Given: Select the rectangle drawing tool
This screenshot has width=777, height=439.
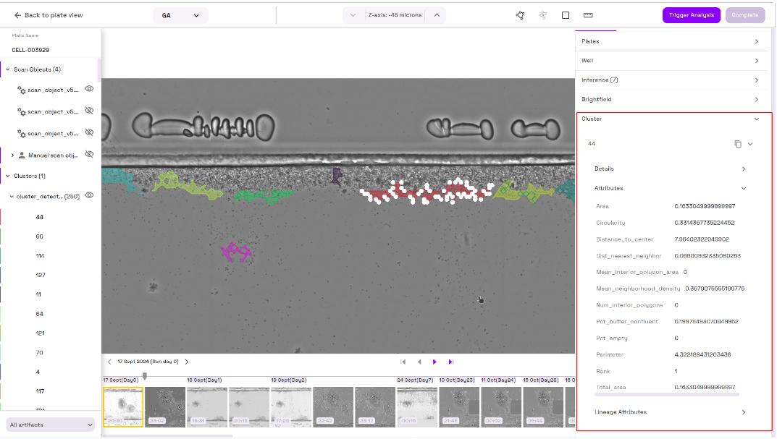Looking at the screenshot, I should [566, 15].
